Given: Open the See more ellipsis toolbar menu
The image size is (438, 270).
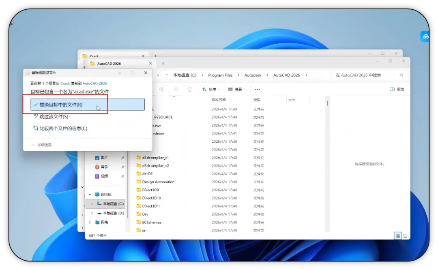Looking at the screenshot, I should coord(258,89).
